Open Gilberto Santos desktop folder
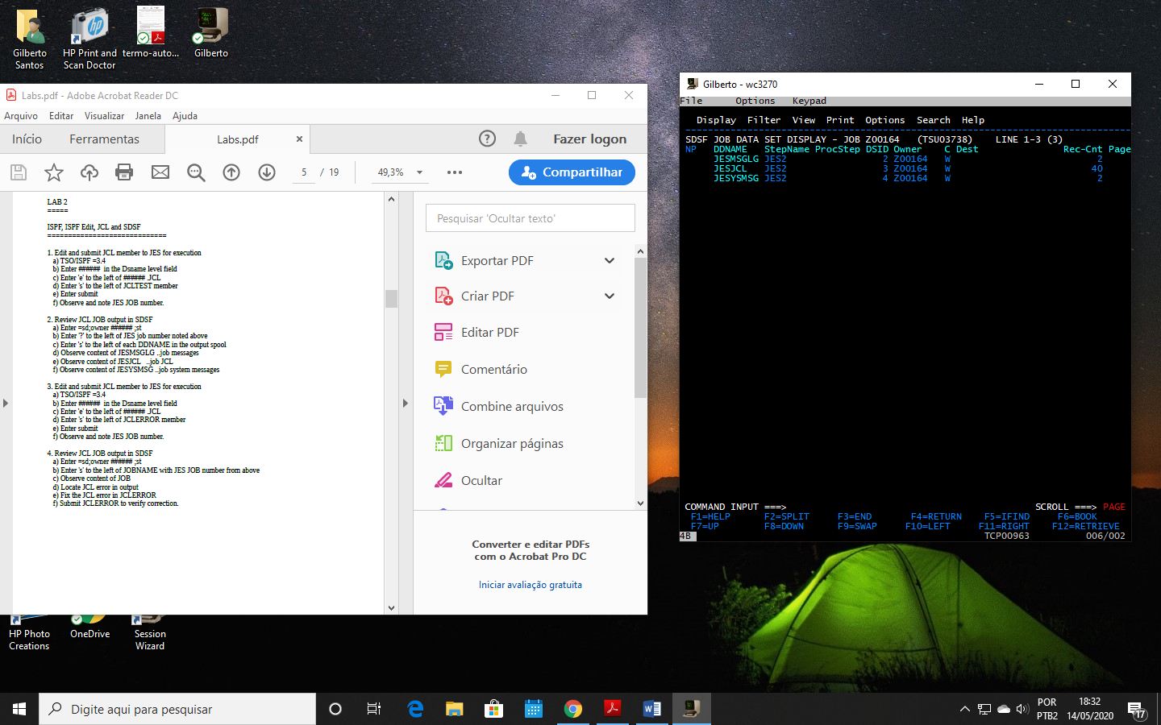Screen dimensions: 1161x725 click(x=30, y=39)
